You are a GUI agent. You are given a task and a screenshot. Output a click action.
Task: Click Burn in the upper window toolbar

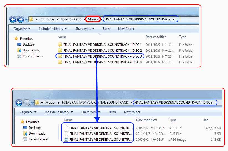pos(106,29)
